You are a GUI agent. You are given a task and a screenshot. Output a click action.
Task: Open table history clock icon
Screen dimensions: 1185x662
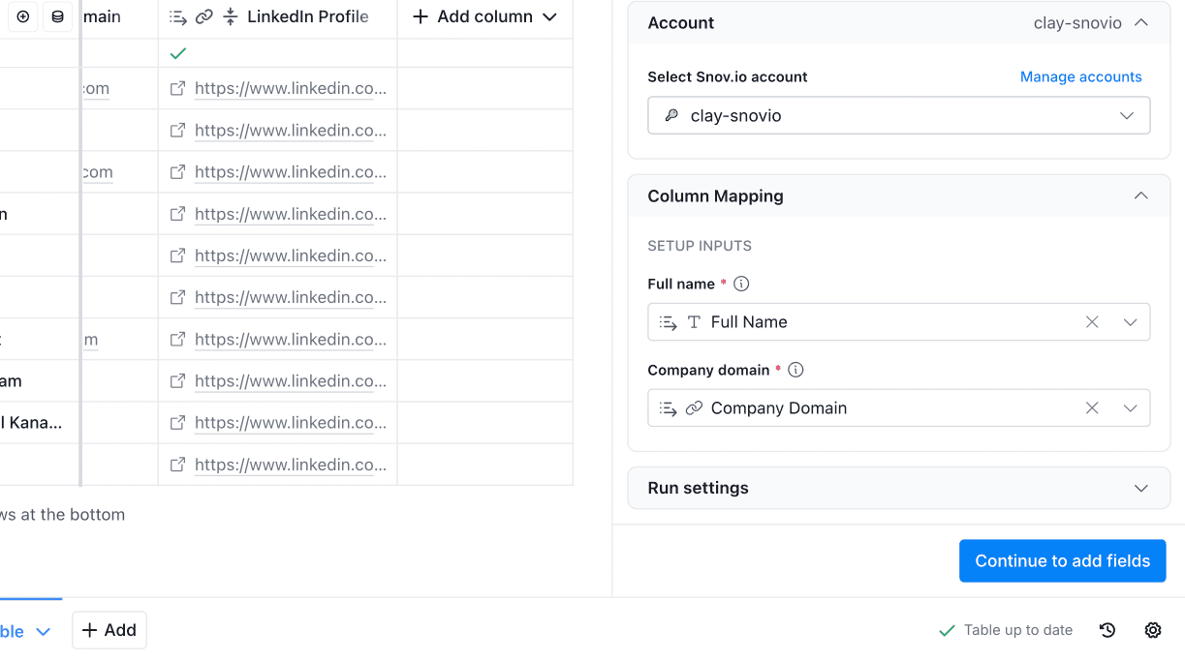click(x=1107, y=630)
